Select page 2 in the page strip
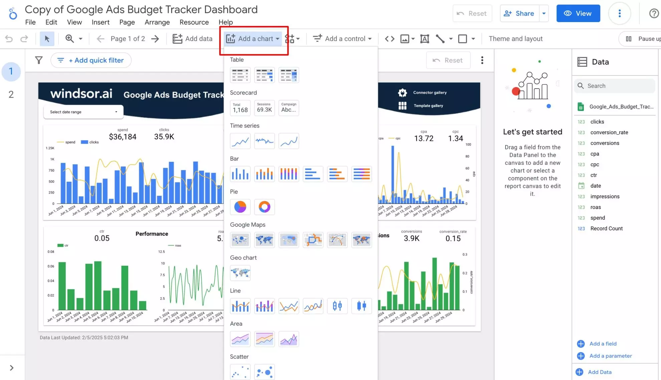The height and width of the screenshot is (380, 661). tap(11, 94)
